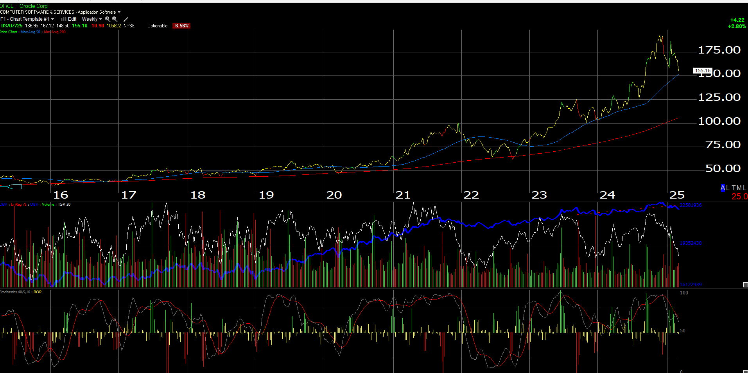748x373 pixels.
Task: Click the 19352438 OBV scale value
Action: click(691, 243)
